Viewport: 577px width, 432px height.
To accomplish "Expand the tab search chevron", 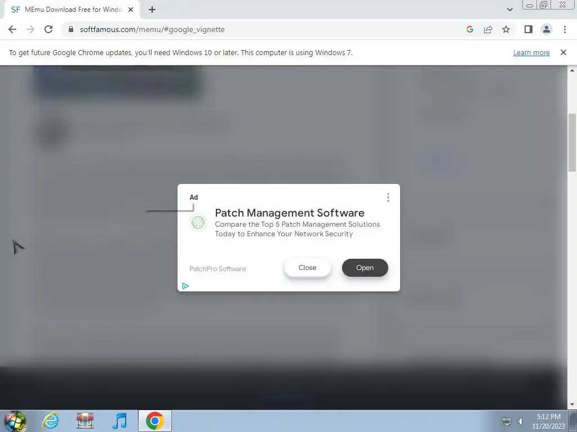I will (x=509, y=10).
